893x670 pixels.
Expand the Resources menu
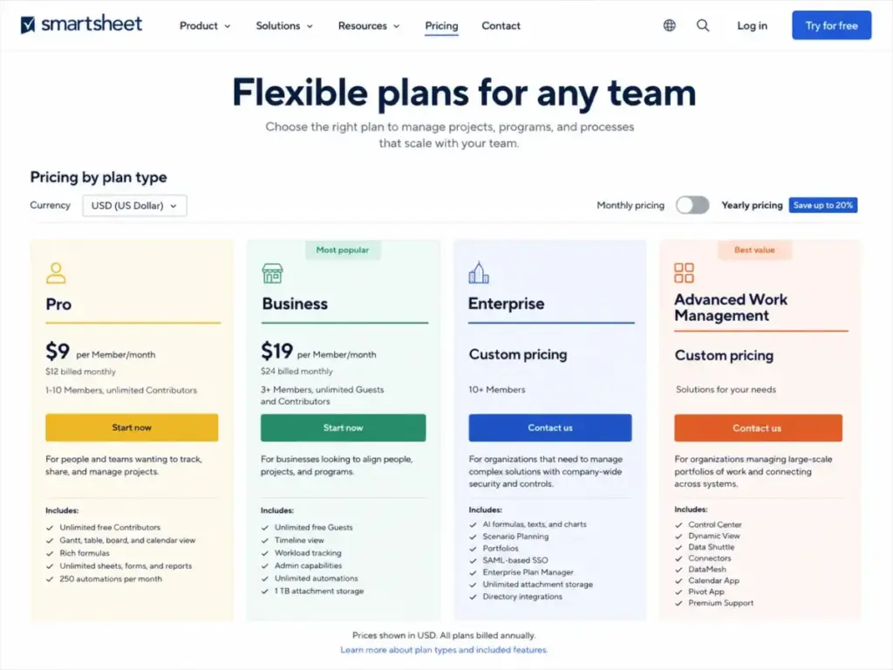369,25
